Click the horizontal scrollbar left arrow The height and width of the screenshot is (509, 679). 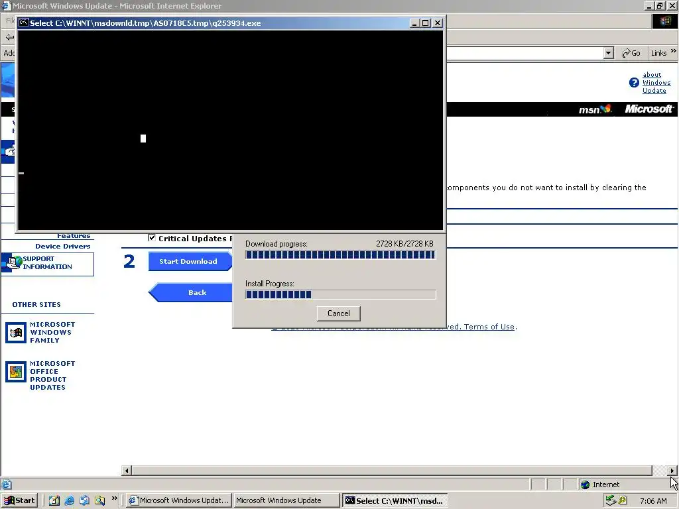127,471
